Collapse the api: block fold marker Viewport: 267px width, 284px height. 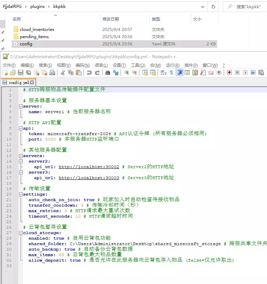(x=21, y=128)
